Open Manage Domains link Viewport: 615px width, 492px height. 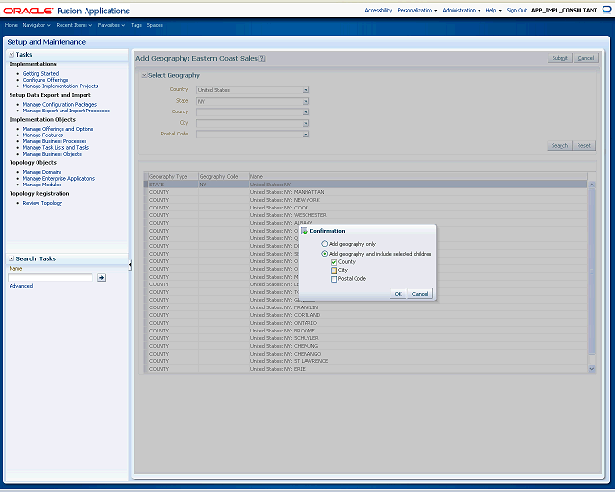[42, 172]
